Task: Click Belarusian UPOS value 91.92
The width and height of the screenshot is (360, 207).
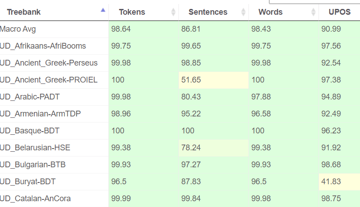Action: coord(331,148)
